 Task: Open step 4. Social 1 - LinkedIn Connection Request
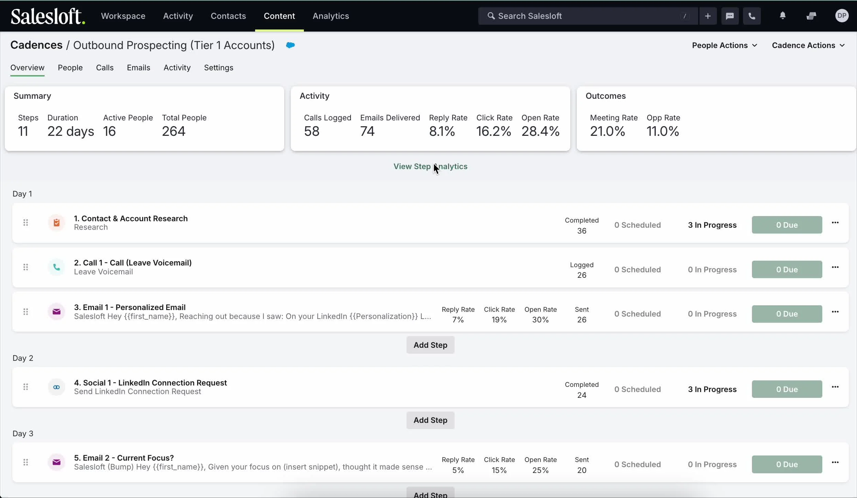pyautogui.click(x=150, y=383)
